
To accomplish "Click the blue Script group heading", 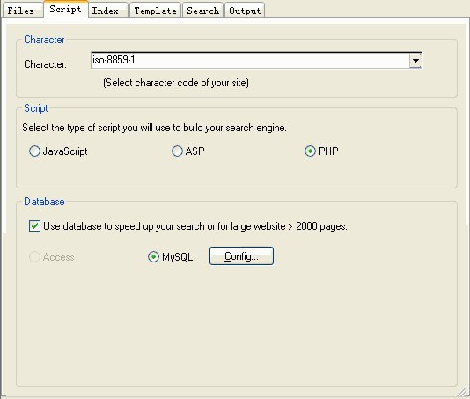I will [36, 108].
